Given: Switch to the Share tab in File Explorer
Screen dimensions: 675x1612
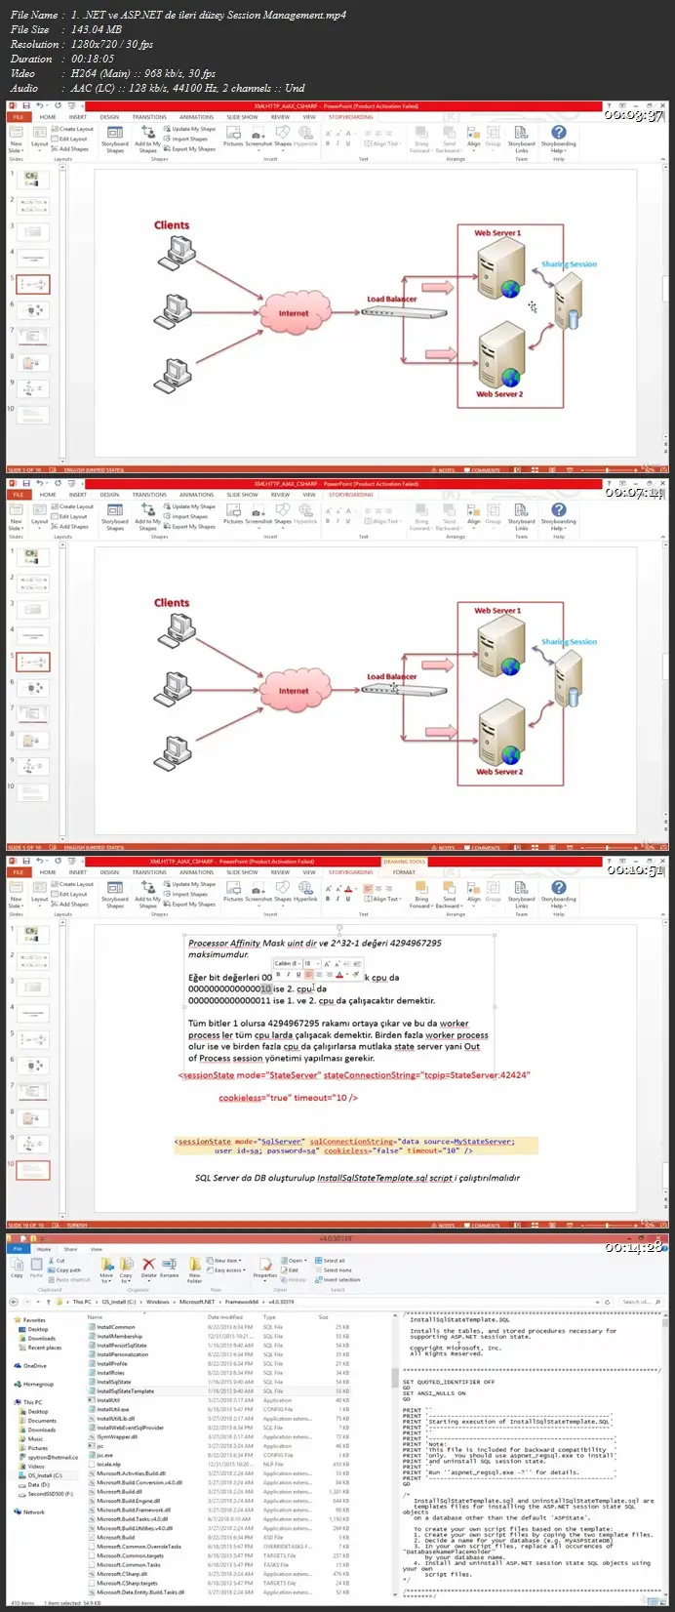Looking at the screenshot, I should click(70, 1249).
